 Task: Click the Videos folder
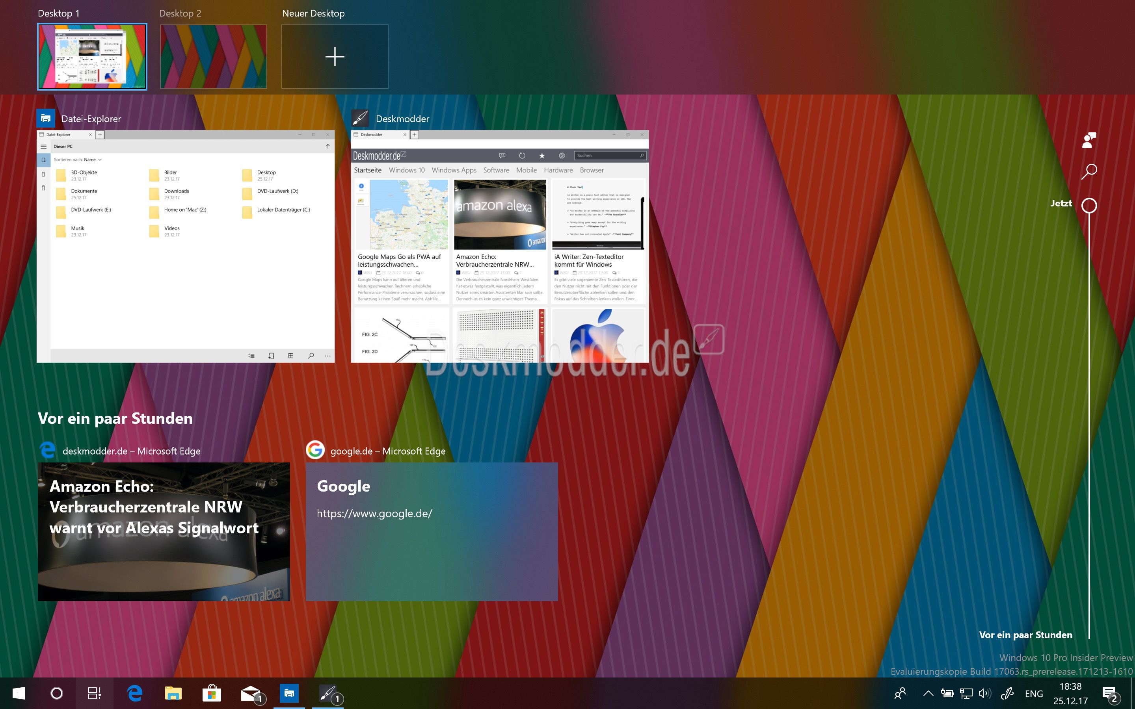165,231
